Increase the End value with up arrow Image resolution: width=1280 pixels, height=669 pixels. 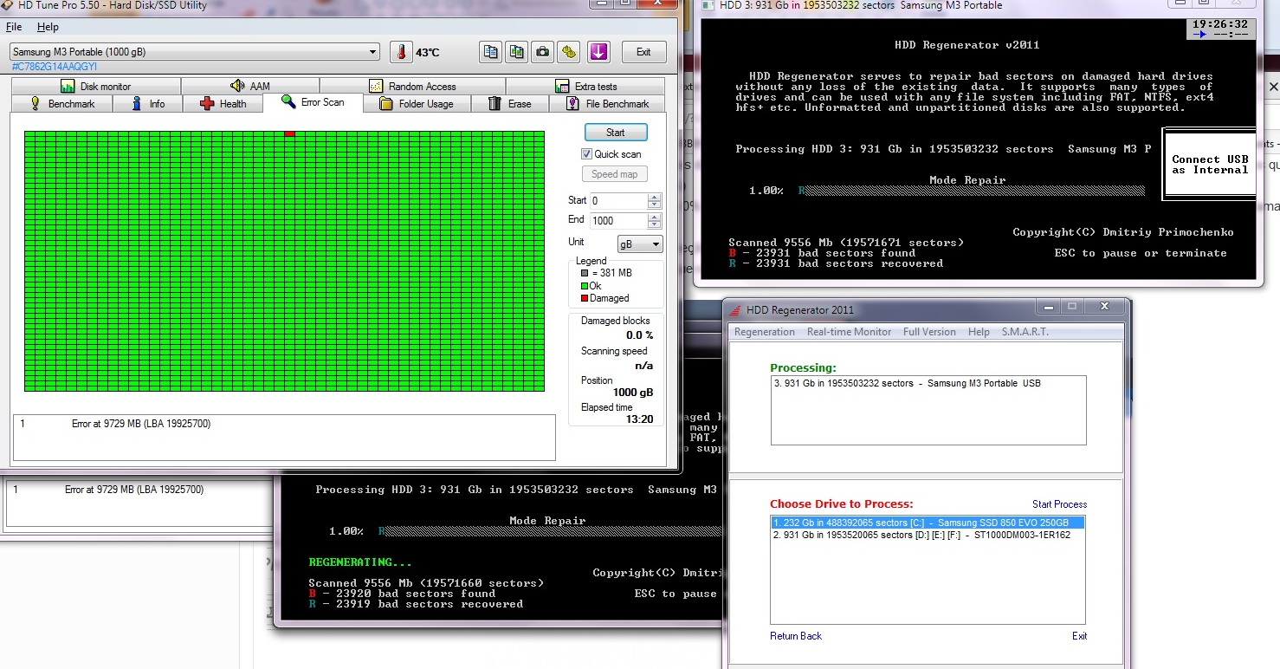click(x=655, y=217)
